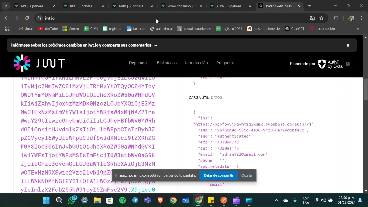Screen dimensions: 368x207
Task: Open the Bibliotecas menu item
Action: click(166, 63)
